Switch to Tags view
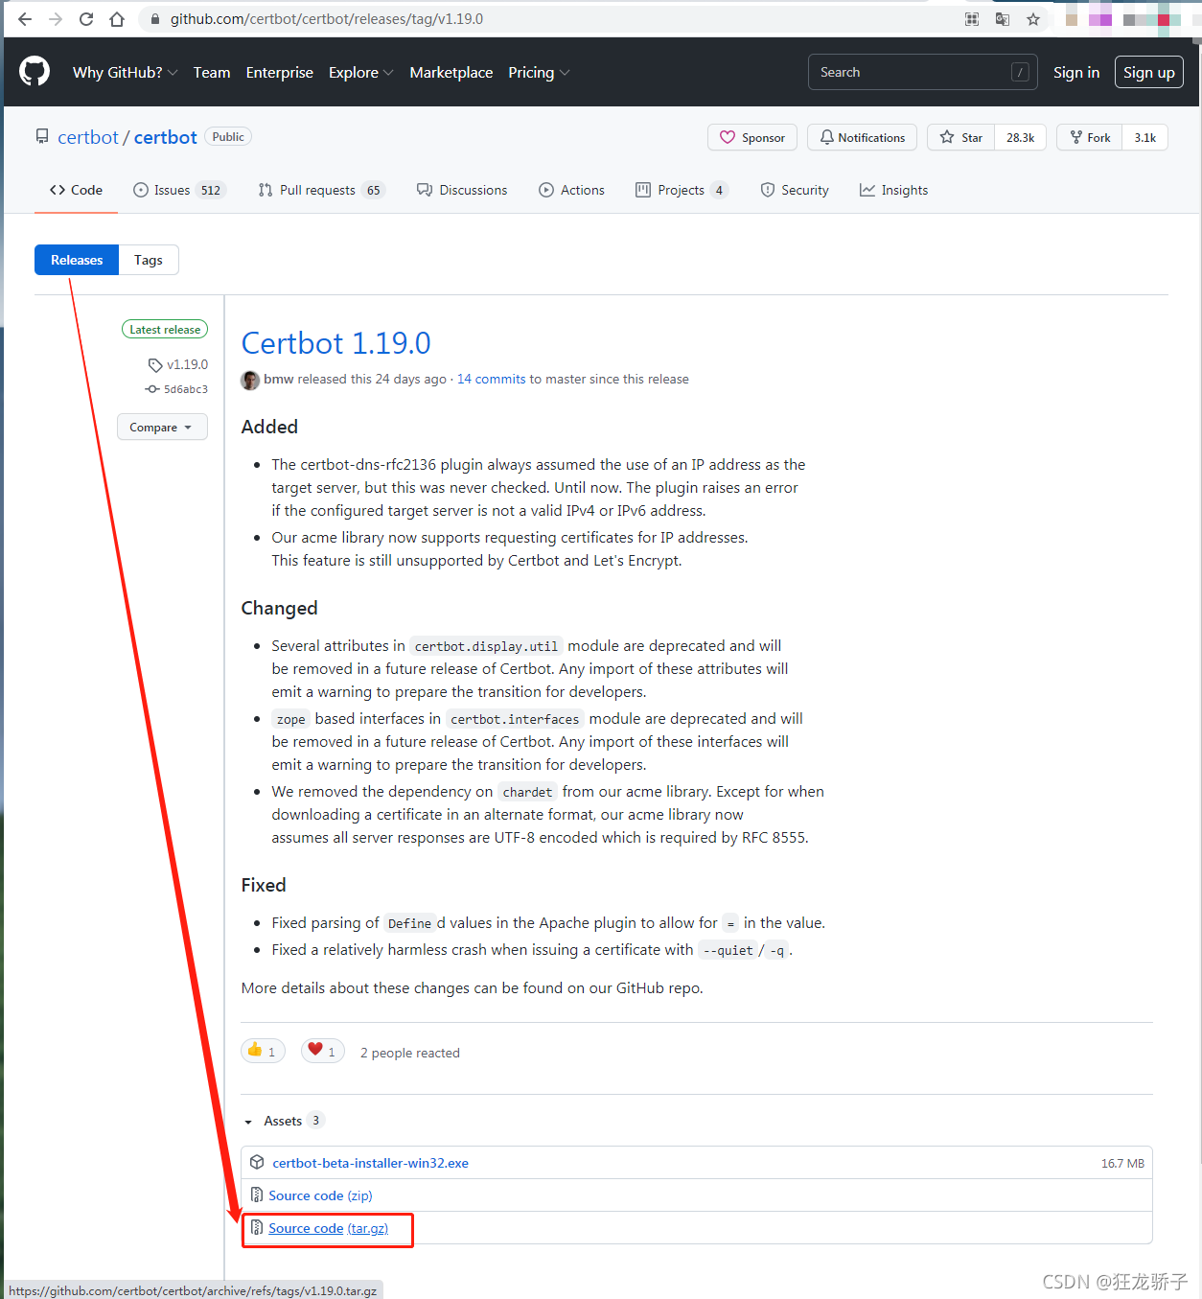1202x1299 pixels. (x=149, y=260)
